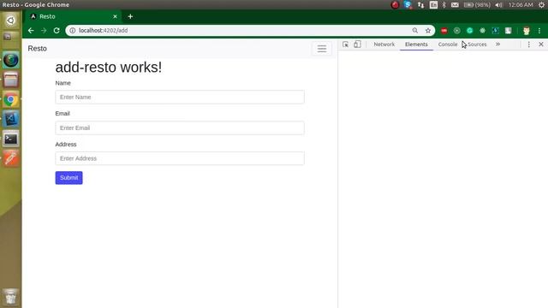Open the battery indicator showing 98%
Screen dimensions: 548x308
[477, 5]
